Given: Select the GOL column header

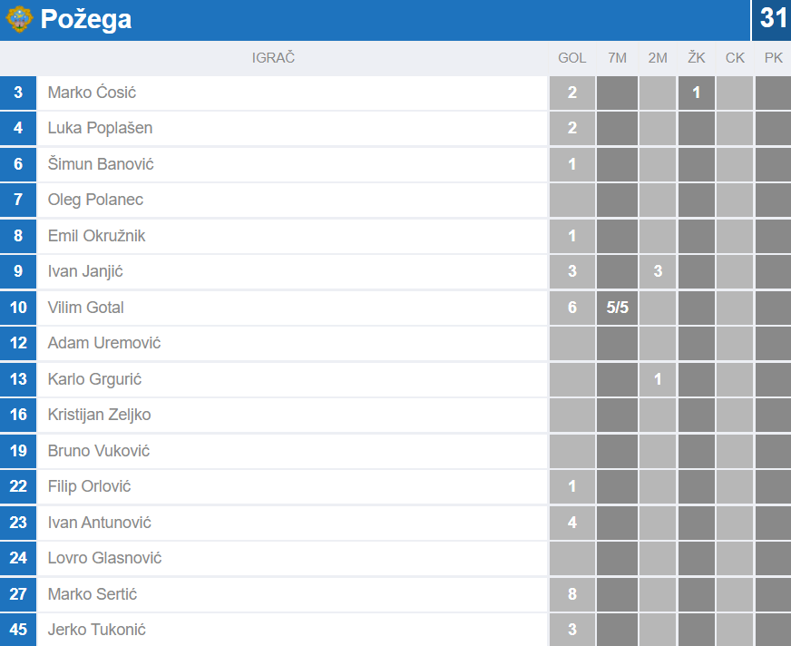Looking at the screenshot, I should click(x=571, y=58).
